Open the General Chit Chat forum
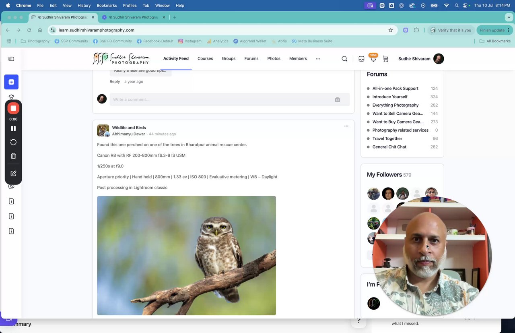515x333 pixels. (x=389, y=147)
